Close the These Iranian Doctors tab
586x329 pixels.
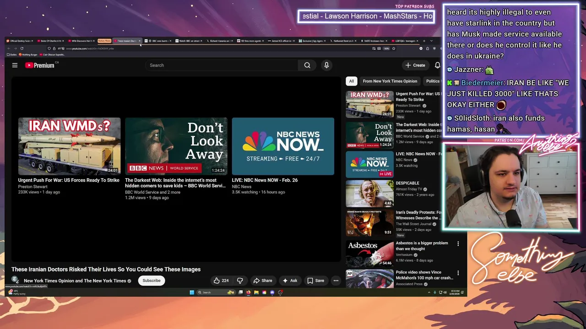pyautogui.click(x=140, y=41)
